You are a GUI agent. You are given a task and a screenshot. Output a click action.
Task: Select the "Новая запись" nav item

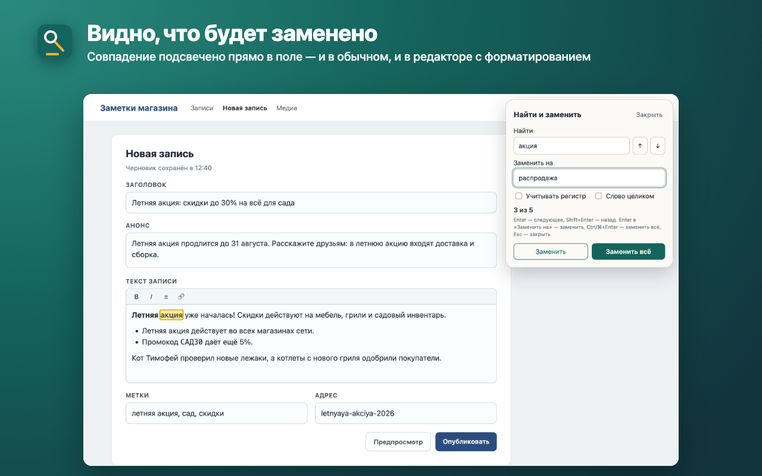point(245,108)
